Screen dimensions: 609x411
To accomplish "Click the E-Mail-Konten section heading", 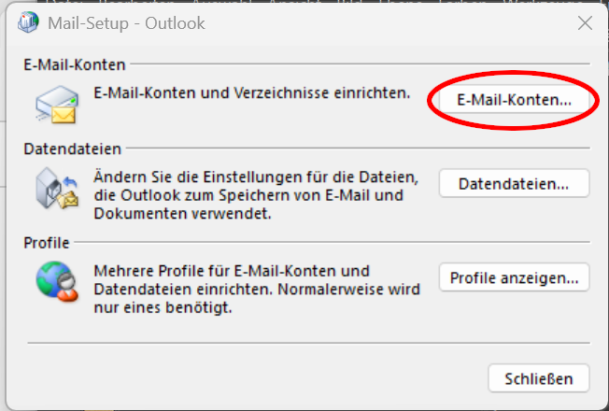I will [x=75, y=64].
